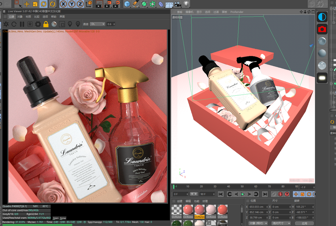The height and width of the screenshot is (226, 336).
Task: Open the object relative coordinate dropdown
Action: (x=258, y=223)
